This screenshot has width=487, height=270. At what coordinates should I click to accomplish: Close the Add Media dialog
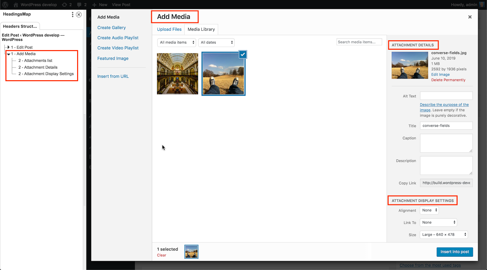click(x=470, y=17)
